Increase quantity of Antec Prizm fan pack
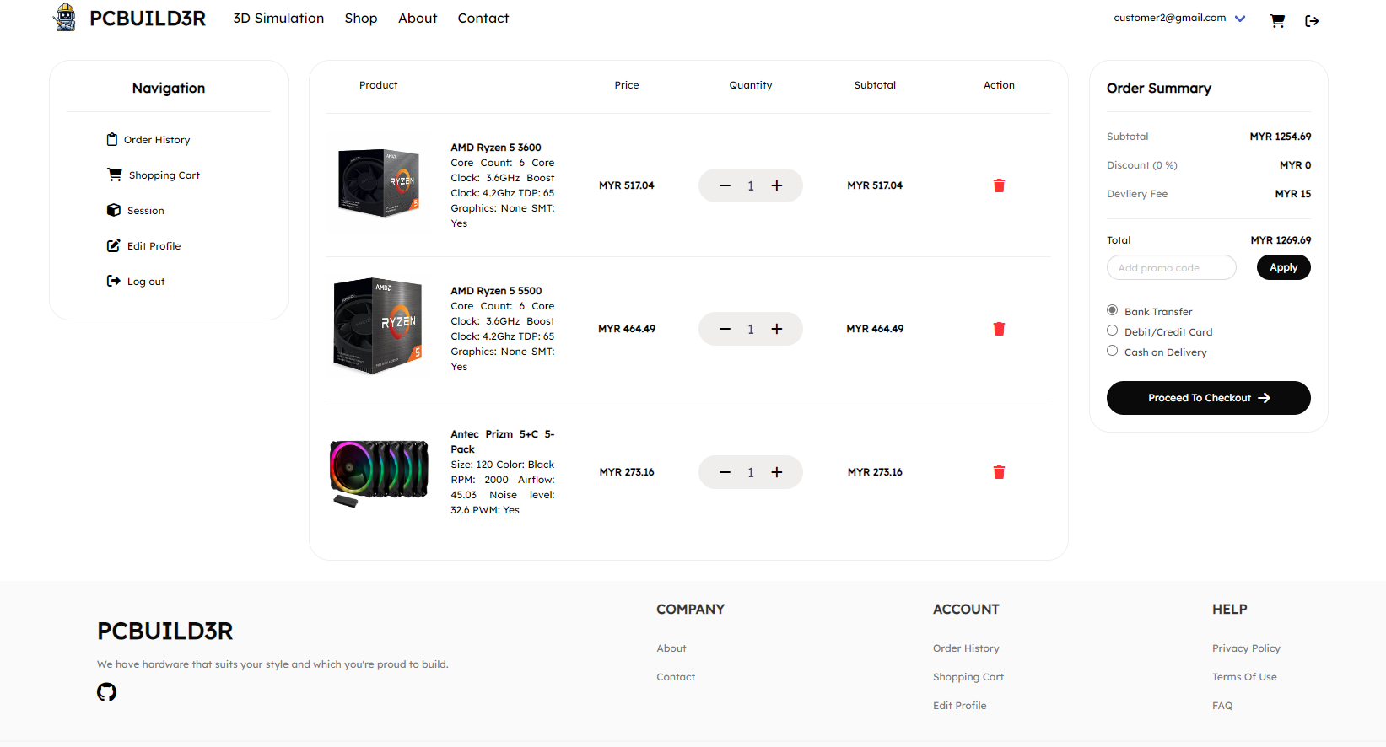This screenshot has width=1386, height=747. (777, 472)
